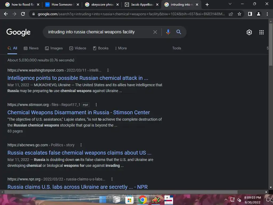Viewport: 273px width, 205px height.
Task: Open the Google apps grid
Action: click(x=262, y=32)
